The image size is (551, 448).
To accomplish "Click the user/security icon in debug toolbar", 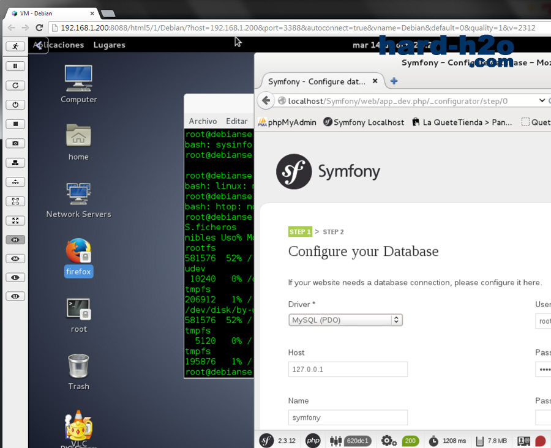I will [x=523, y=441].
